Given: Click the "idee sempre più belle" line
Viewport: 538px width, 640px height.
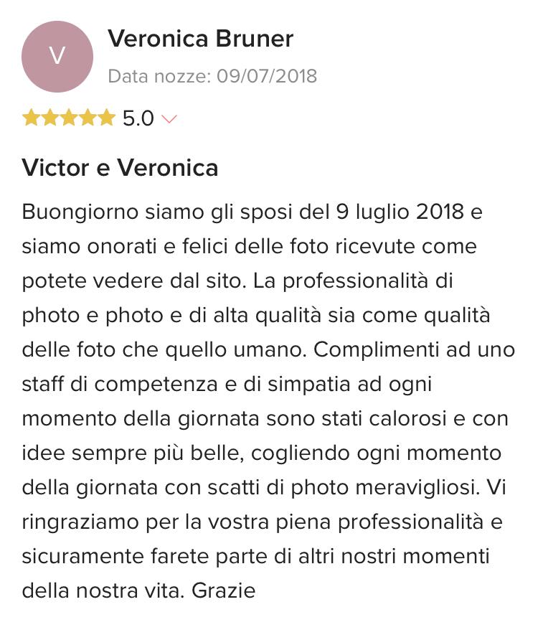Looking at the screenshot, I should 262,453.
